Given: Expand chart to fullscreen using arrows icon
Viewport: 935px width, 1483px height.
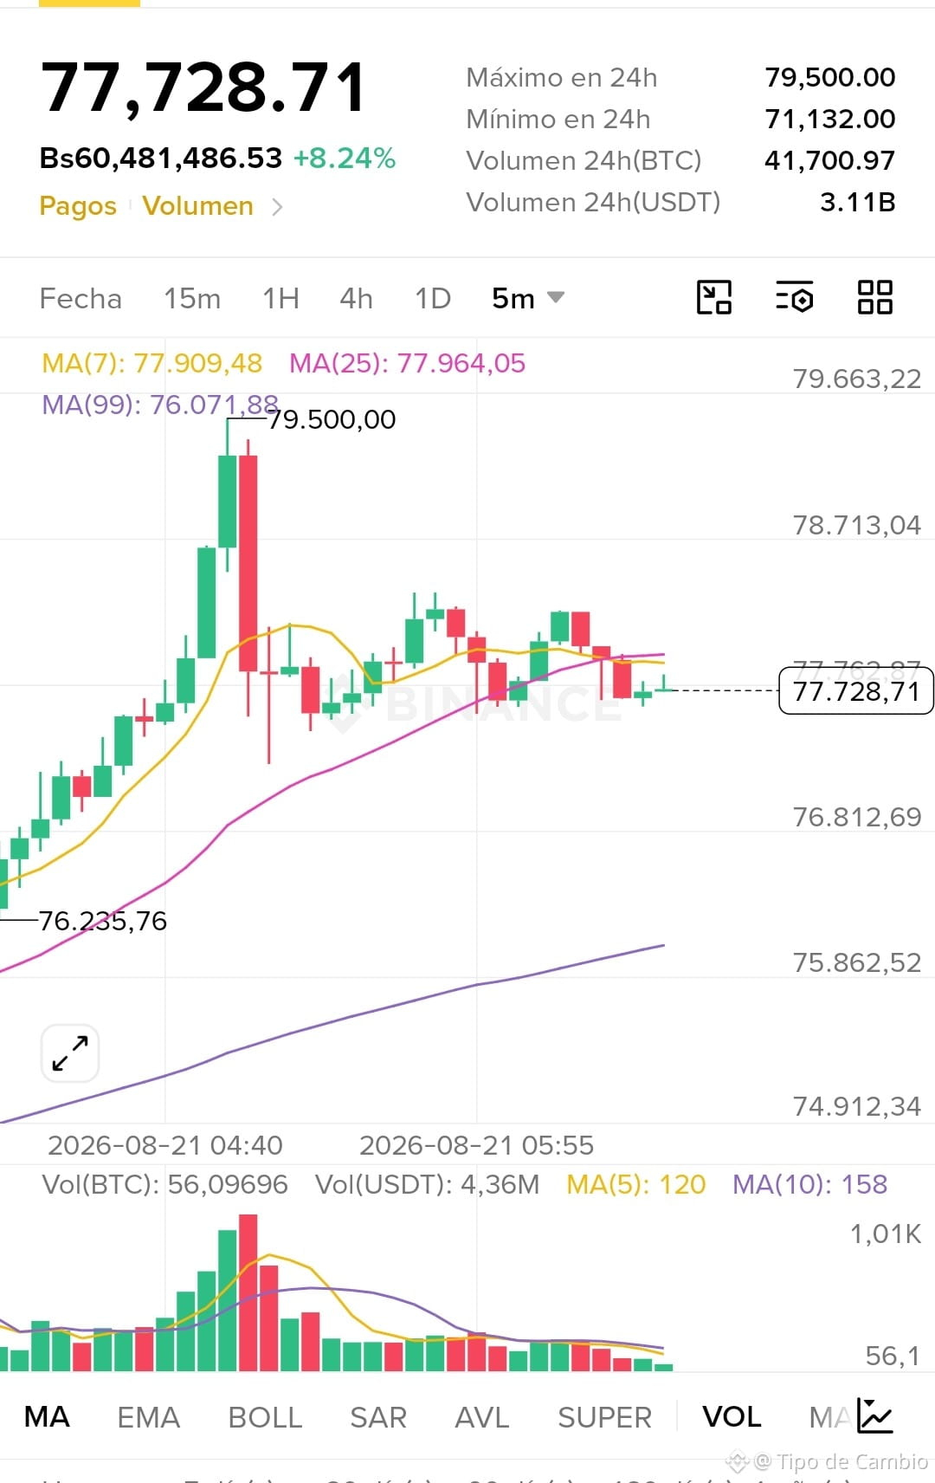Looking at the screenshot, I should (70, 1053).
